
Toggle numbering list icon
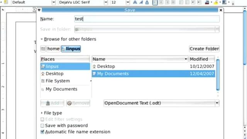tap(181, 2)
